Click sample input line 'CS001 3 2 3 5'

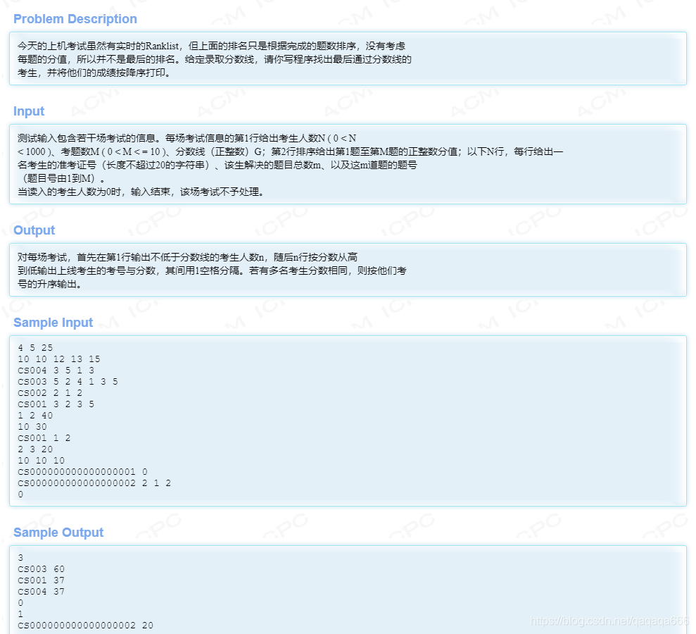tap(56, 404)
